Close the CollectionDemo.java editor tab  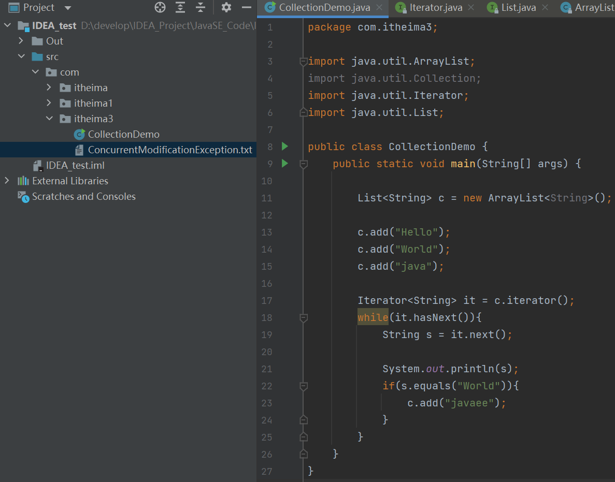379,8
